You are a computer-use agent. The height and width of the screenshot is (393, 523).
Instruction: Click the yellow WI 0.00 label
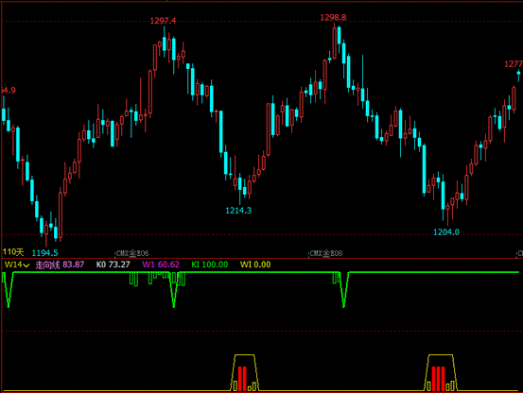(255, 265)
